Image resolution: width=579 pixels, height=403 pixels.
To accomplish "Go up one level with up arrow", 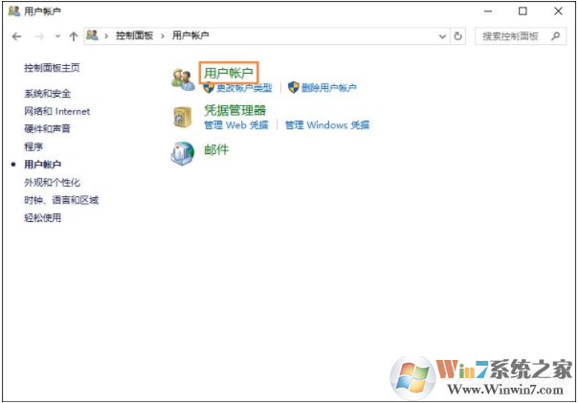I will (74, 36).
